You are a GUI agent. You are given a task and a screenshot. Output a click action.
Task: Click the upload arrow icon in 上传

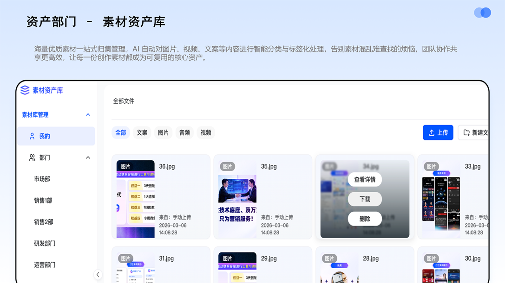(x=432, y=132)
